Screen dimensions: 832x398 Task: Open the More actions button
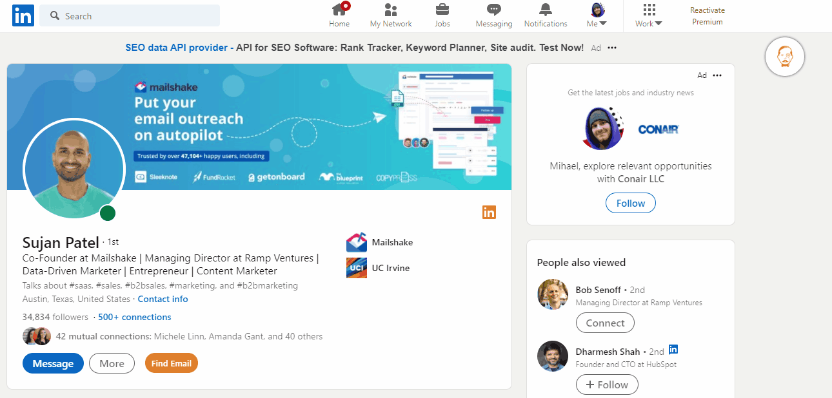pyautogui.click(x=112, y=363)
